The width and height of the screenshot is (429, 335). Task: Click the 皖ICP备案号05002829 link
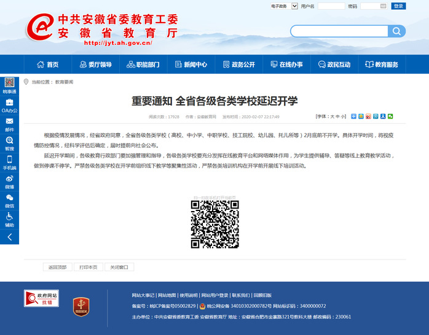pyautogui.click(x=173, y=306)
